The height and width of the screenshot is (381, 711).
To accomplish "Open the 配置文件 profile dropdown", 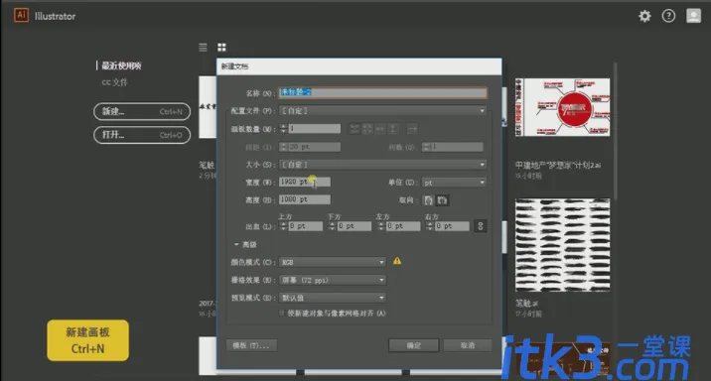I will pyautogui.click(x=382, y=110).
